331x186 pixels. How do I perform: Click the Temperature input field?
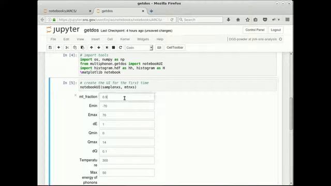127,161
